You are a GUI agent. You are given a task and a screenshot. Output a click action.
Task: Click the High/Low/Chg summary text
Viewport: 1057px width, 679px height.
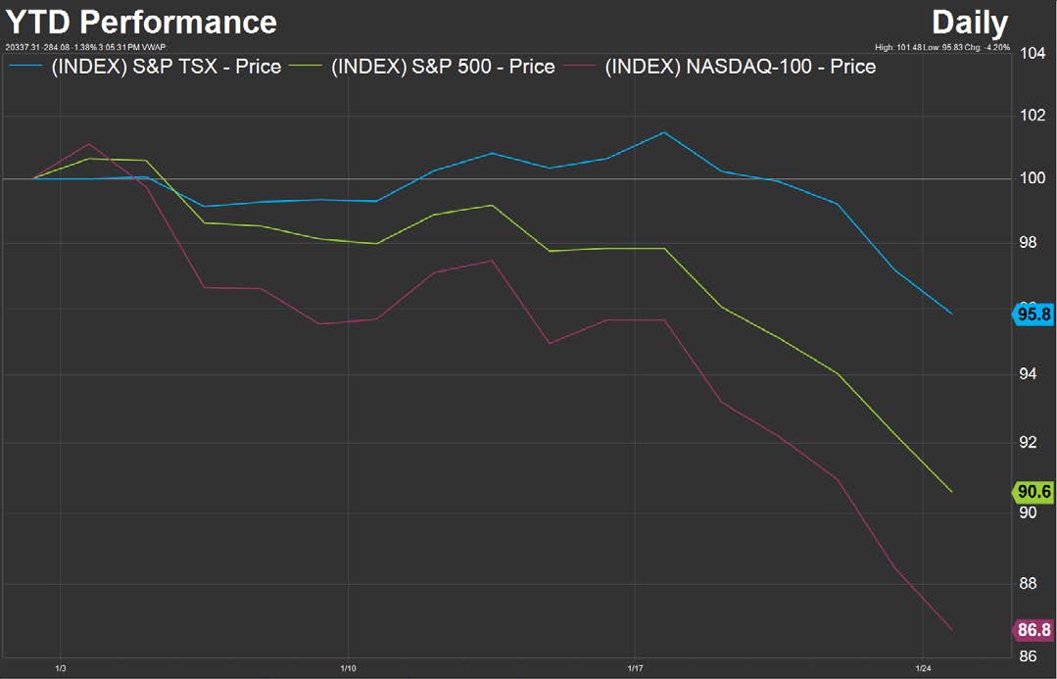[x=944, y=46]
